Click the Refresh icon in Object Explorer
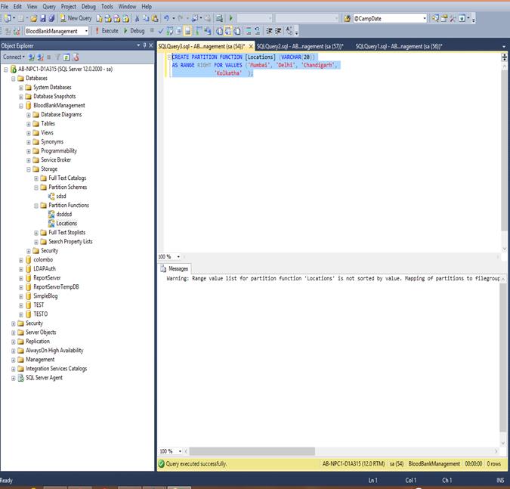The height and width of the screenshot is (489, 510). 67,57
